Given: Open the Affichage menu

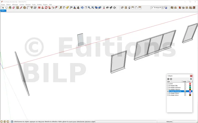Looking at the screenshot, I should [x=15, y=5].
